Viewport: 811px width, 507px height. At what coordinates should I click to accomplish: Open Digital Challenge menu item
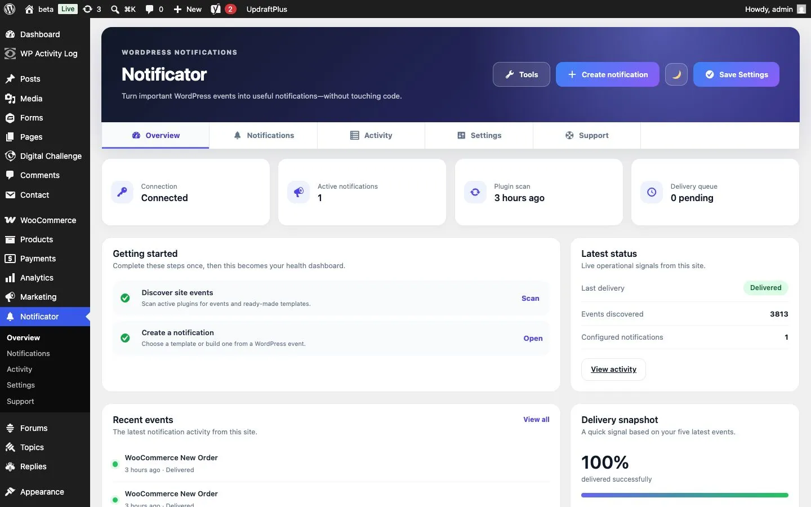(45, 156)
